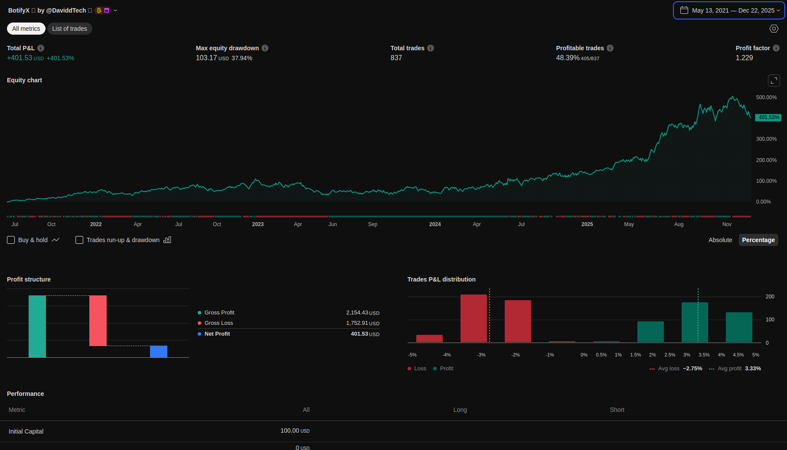Click the Profitable trades info icon

610,48
